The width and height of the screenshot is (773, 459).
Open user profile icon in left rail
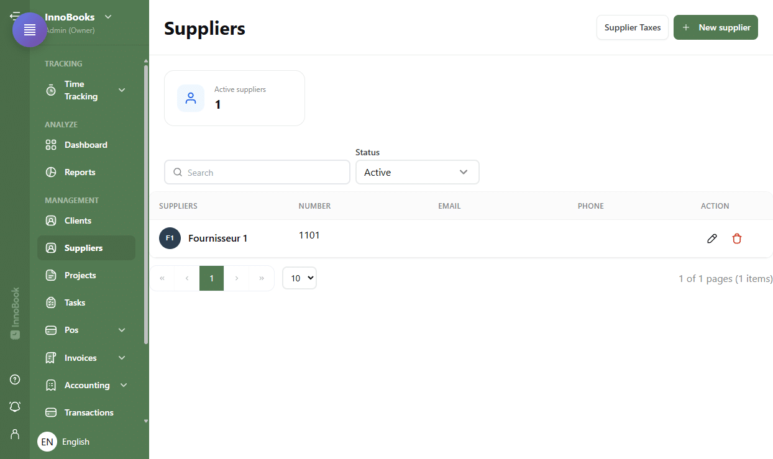click(x=15, y=434)
